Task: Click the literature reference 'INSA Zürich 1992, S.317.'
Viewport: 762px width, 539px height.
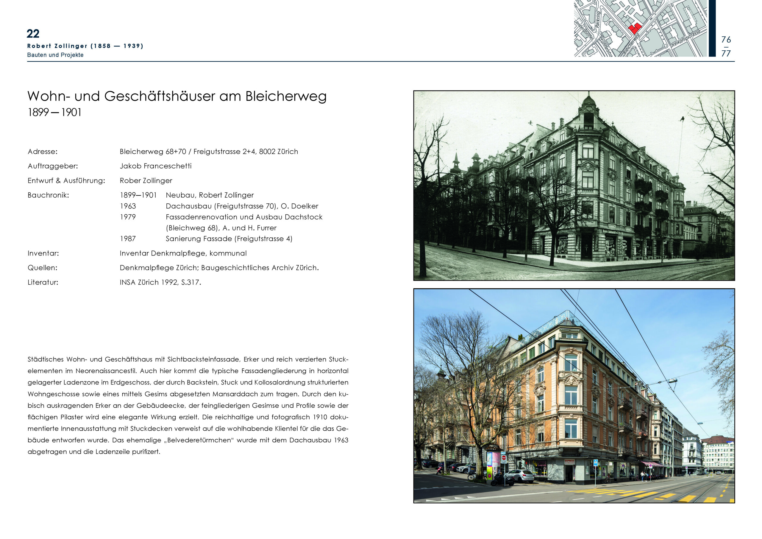Action: point(160,282)
